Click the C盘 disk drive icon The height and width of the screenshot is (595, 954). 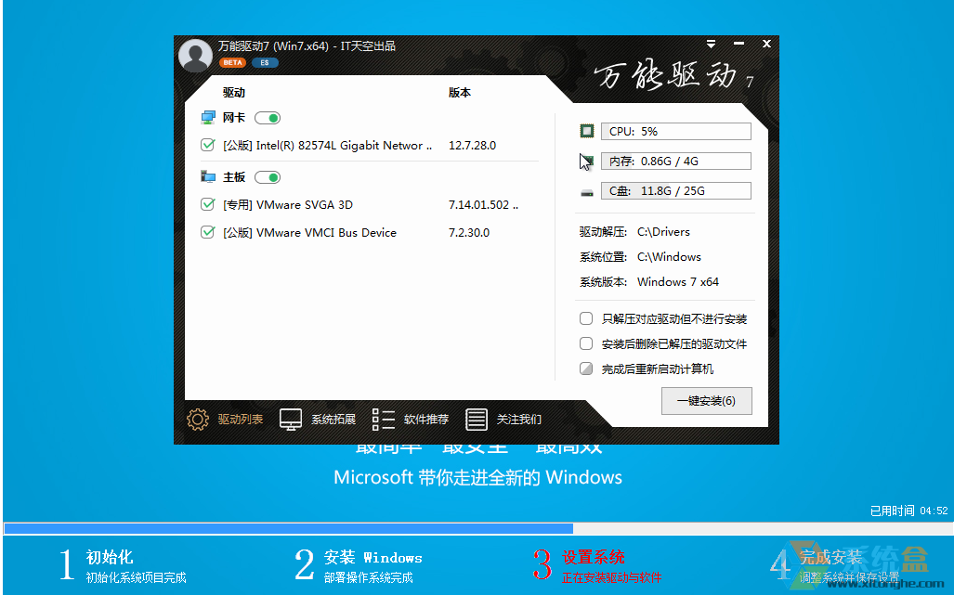point(587,193)
